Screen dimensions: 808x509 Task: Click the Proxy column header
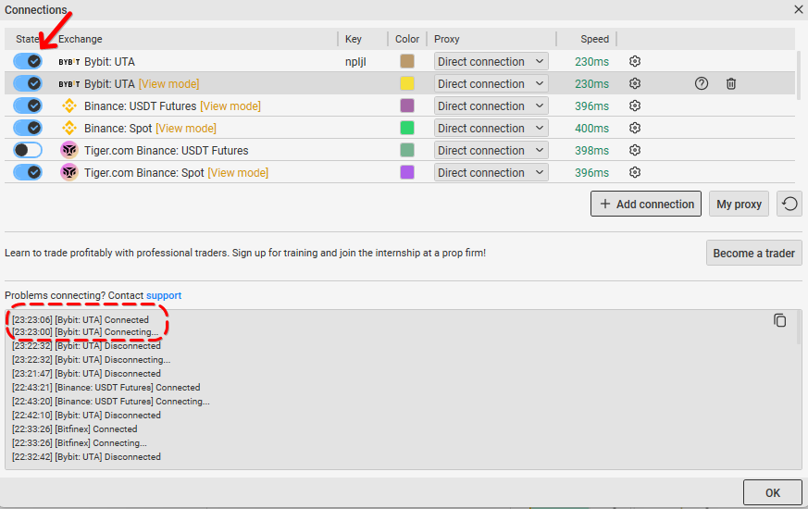coord(446,39)
